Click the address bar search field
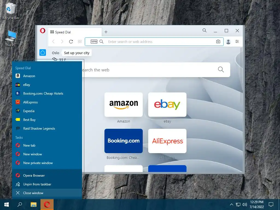Image resolution: width=280 pixels, height=210 pixels. (154, 42)
